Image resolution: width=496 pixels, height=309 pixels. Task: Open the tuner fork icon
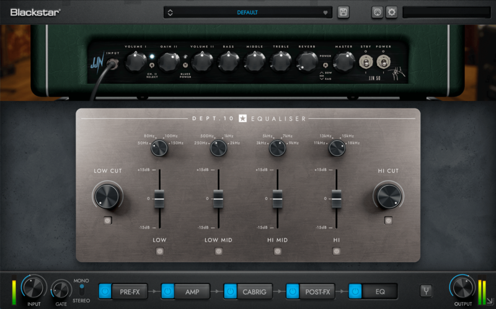pos(426,290)
